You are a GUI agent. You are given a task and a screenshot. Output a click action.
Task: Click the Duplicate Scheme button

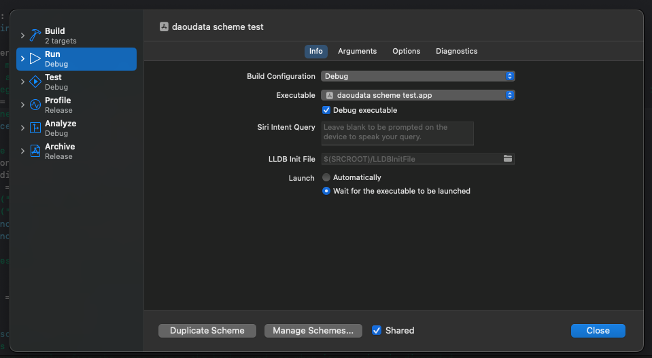pyautogui.click(x=207, y=331)
